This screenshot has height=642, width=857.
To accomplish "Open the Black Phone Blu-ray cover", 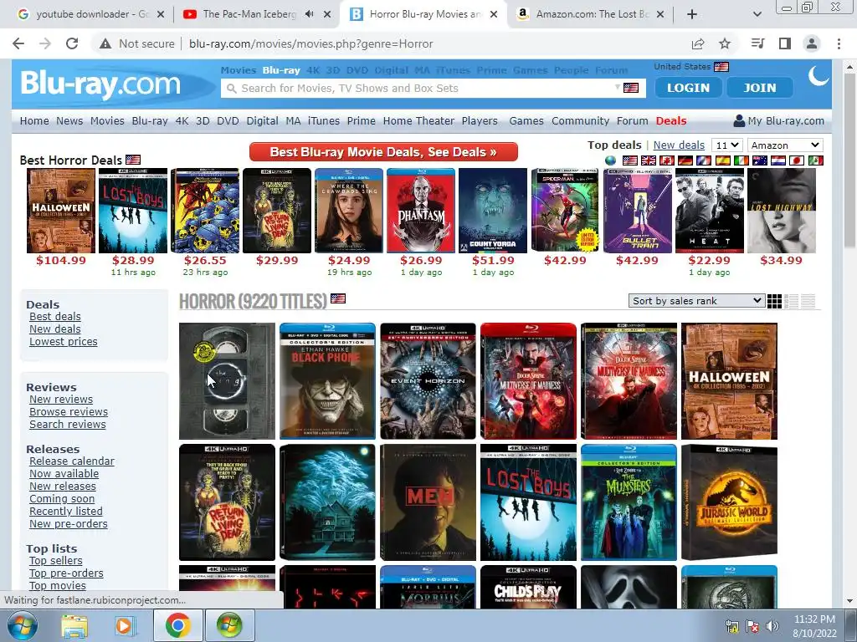I will pyautogui.click(x=327, y=381).
